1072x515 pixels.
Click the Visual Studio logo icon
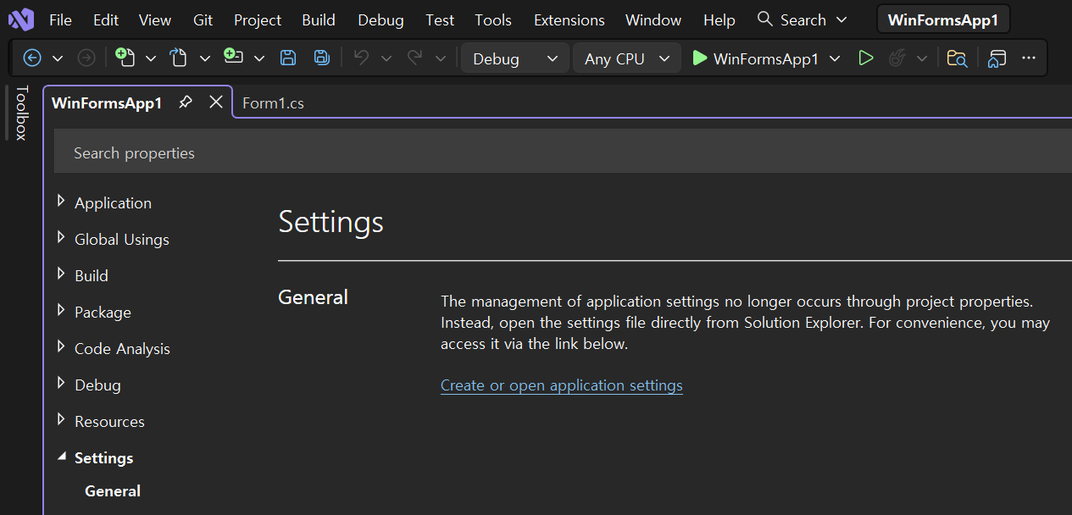click(21, 19)
